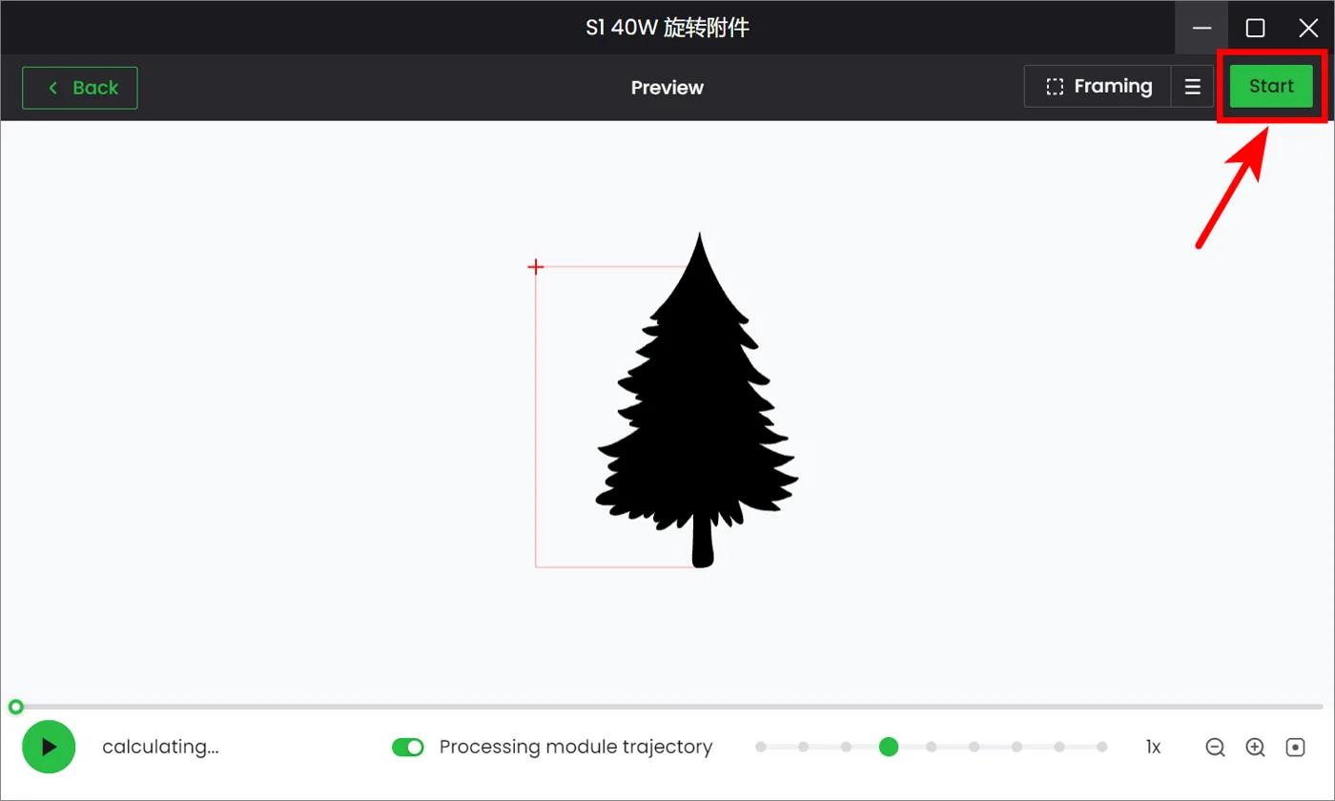This screenshot has height=801, width=1335.
Task: Zoom in on the preview canvas
Action: pyautogui.click(x=1255, y=748)
